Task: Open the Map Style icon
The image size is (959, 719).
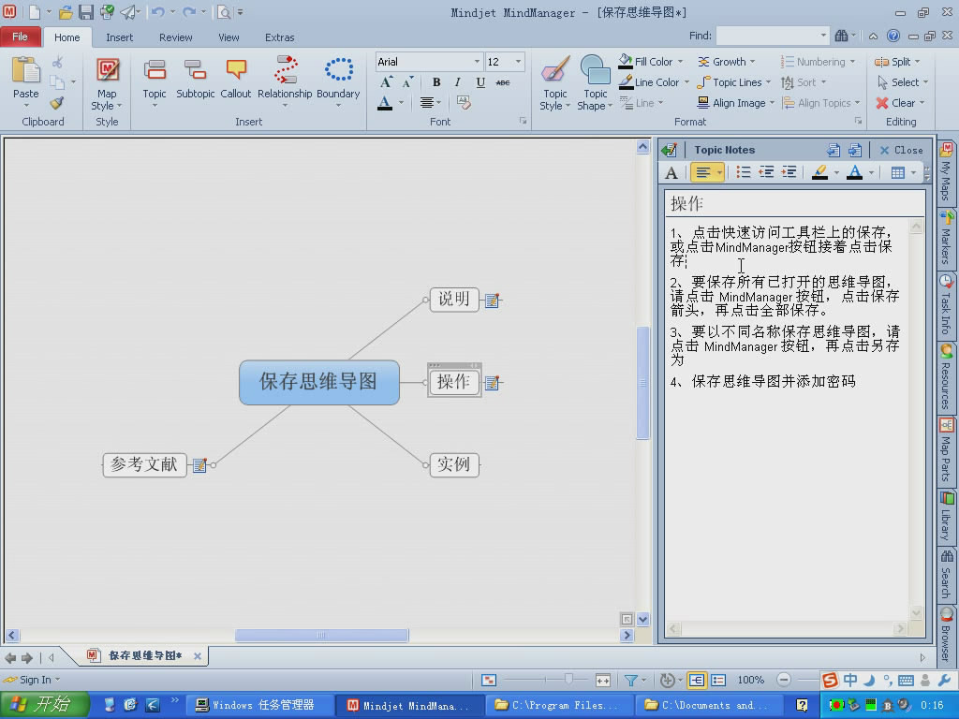Action: (x=107, y=69)
